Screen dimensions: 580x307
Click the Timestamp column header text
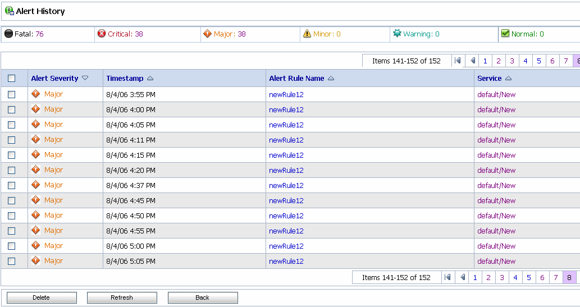tap(125, 79)
